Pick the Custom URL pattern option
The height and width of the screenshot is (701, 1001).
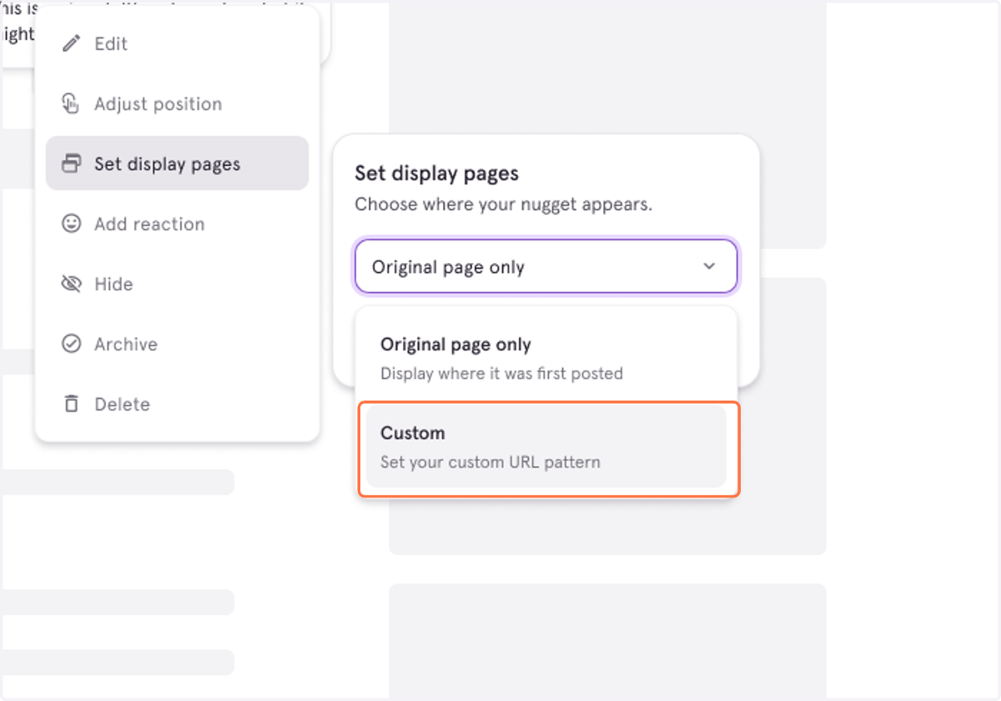point(546,446)
